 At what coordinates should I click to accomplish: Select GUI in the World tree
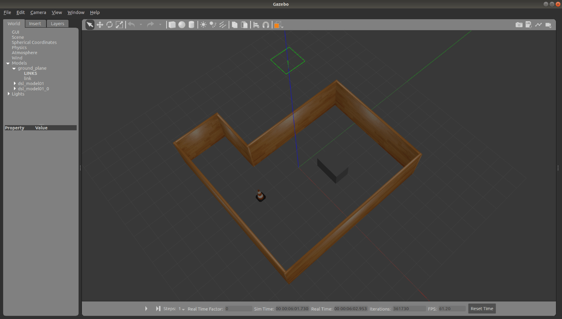(x=15, y=32)
